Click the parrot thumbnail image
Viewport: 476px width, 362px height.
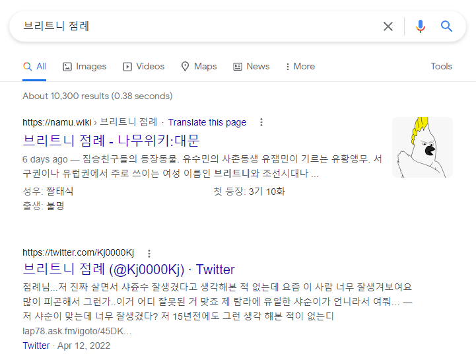tap(423, 147)
